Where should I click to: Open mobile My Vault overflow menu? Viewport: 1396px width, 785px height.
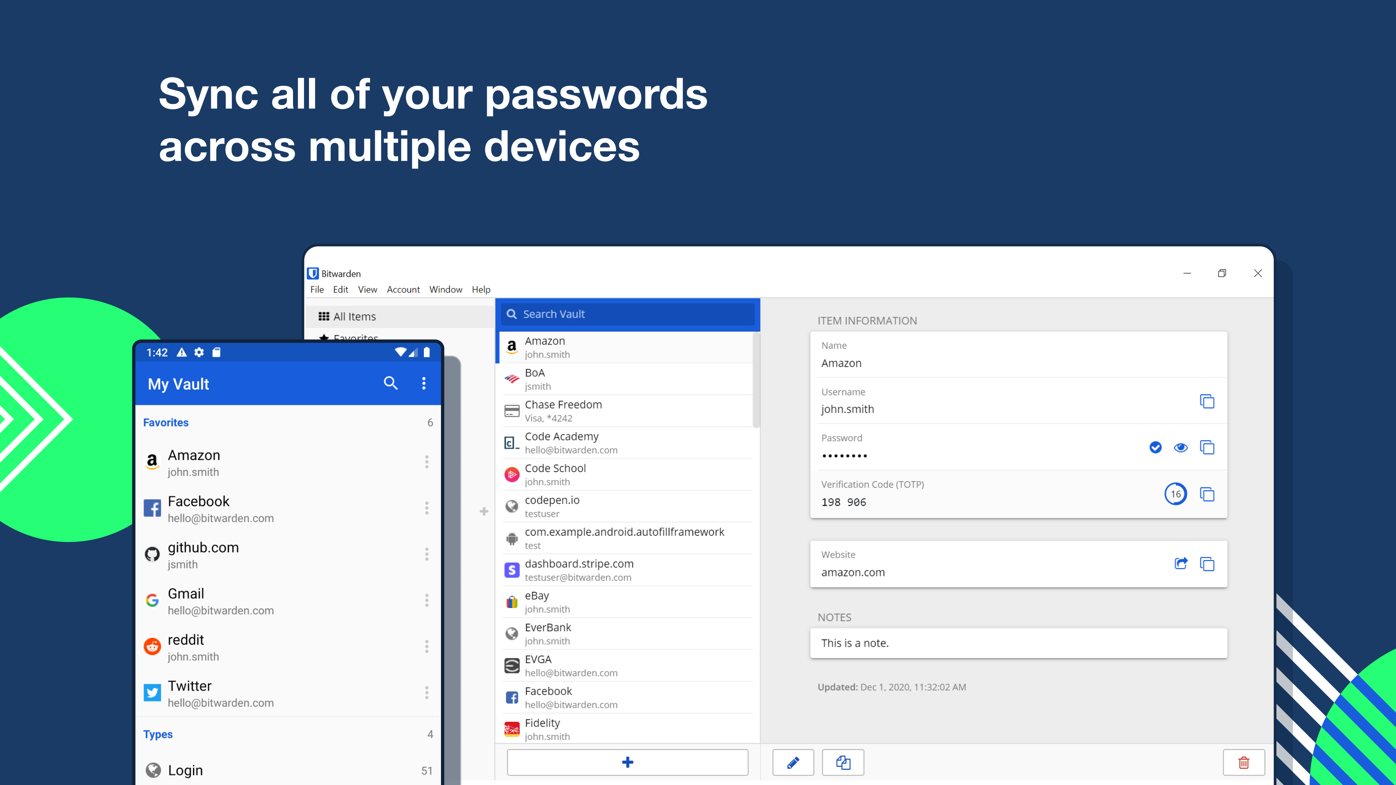point(424,383)
